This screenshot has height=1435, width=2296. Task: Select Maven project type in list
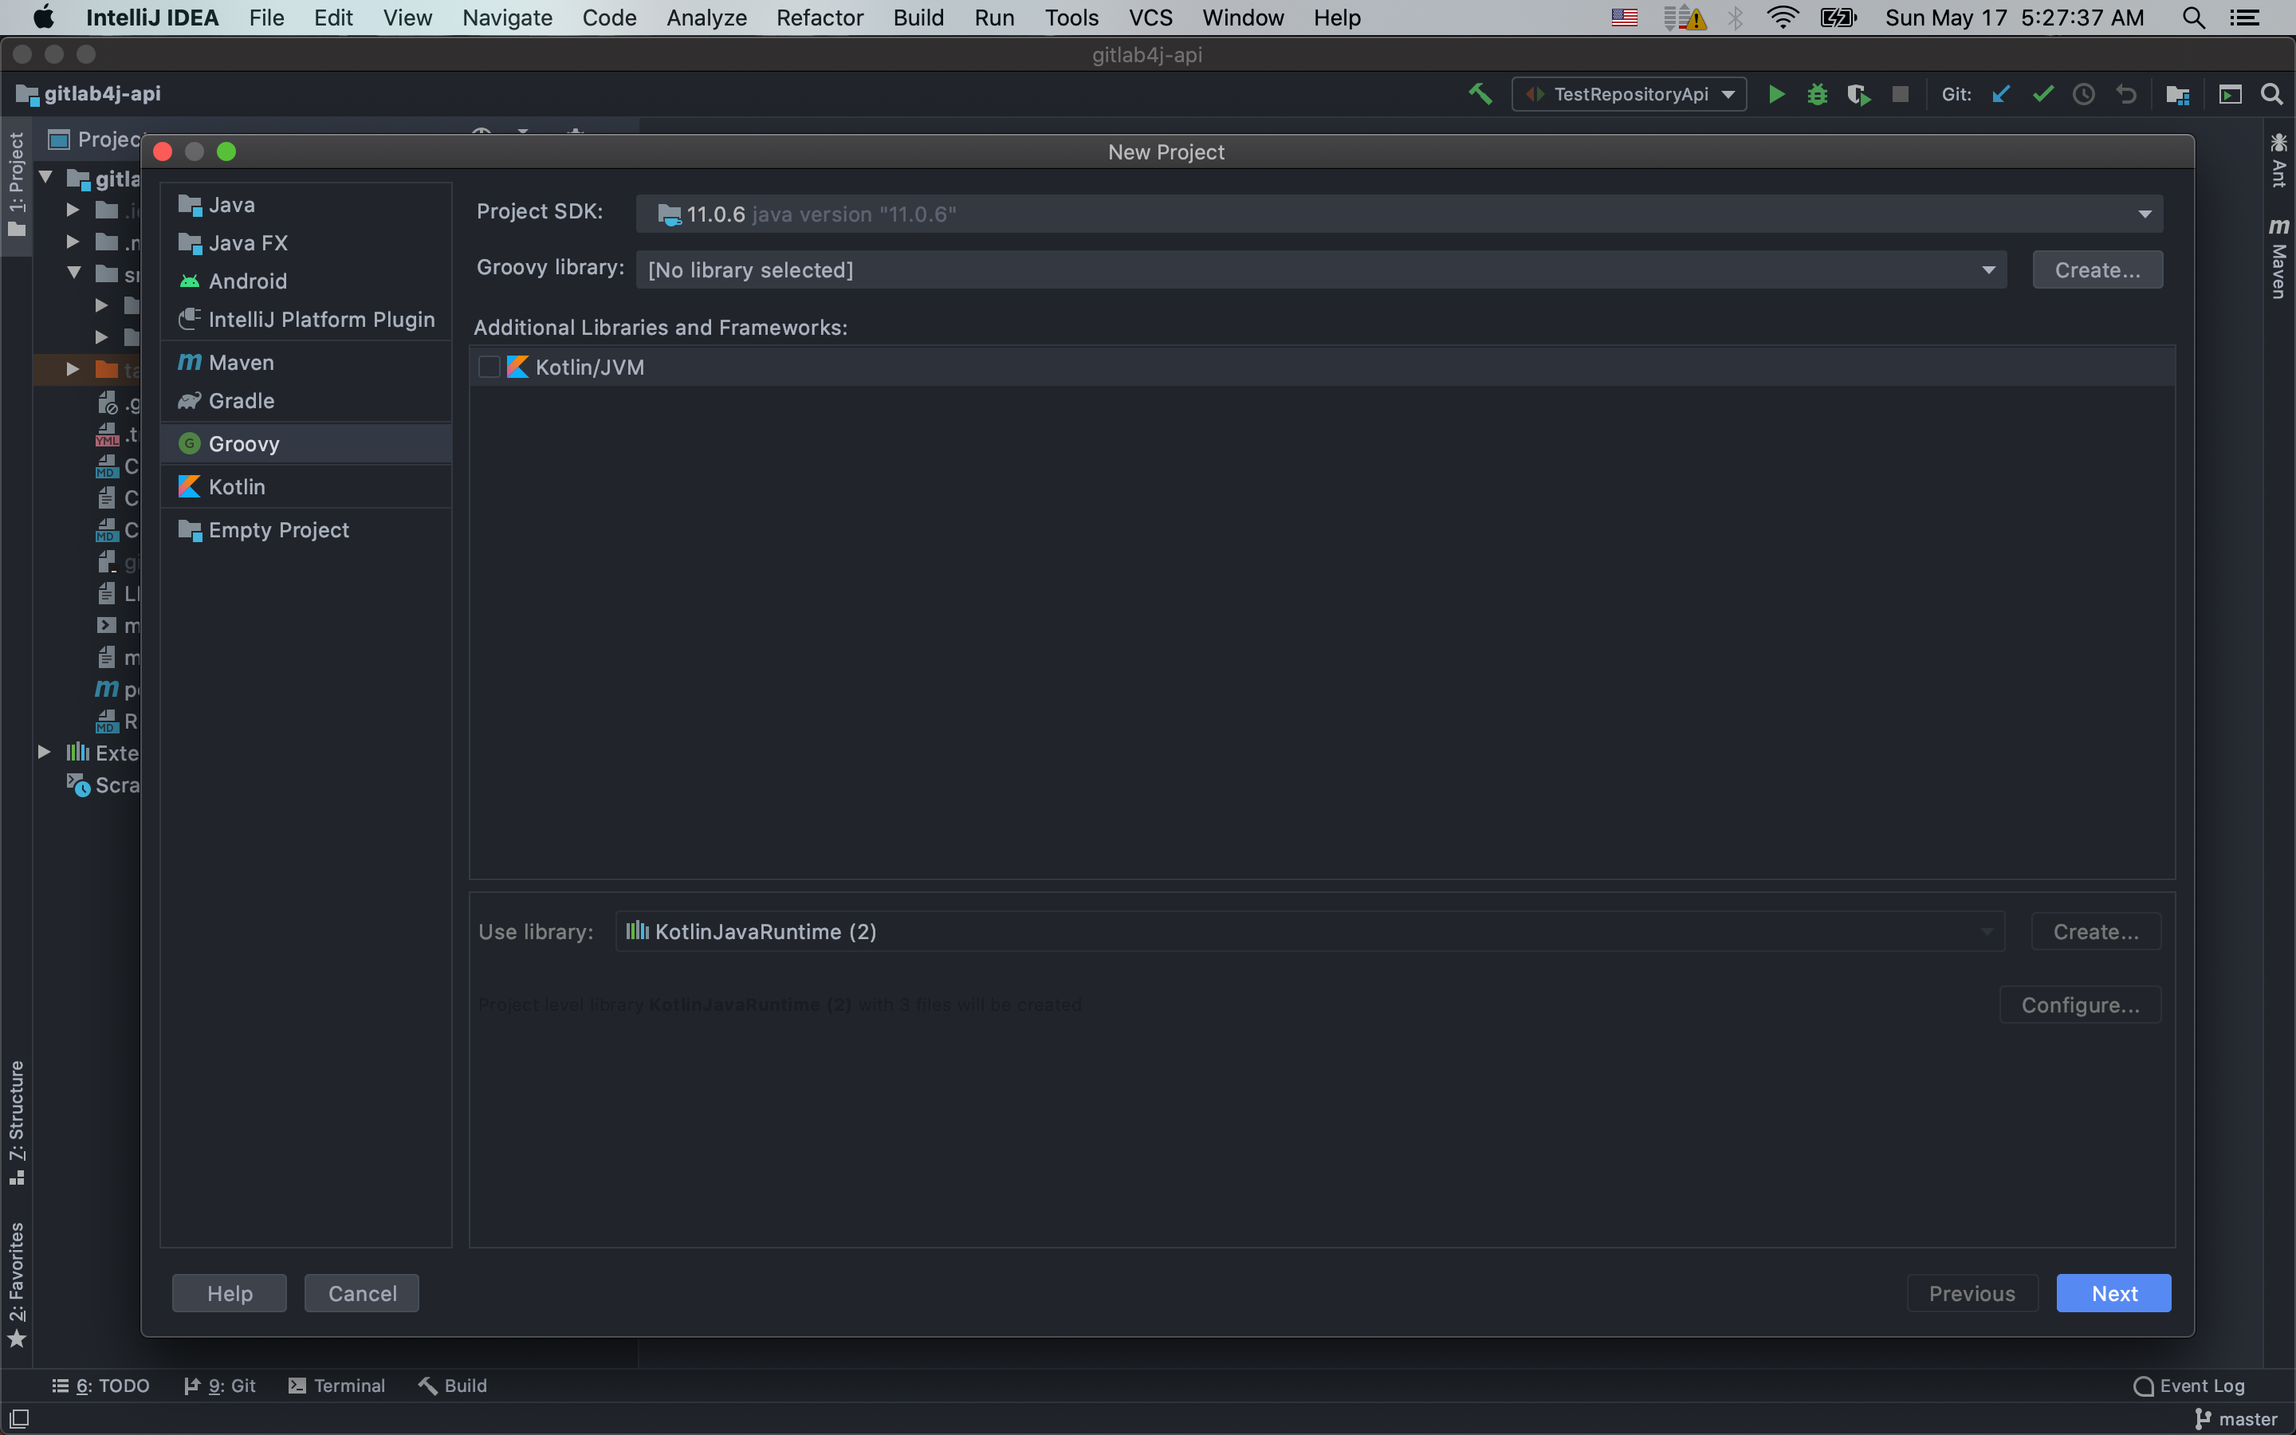coord(241,363)
